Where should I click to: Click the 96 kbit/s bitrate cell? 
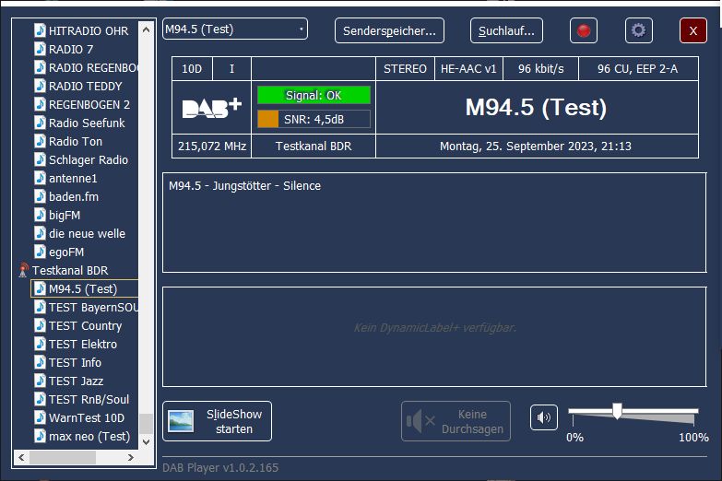[x=541, y=68]
